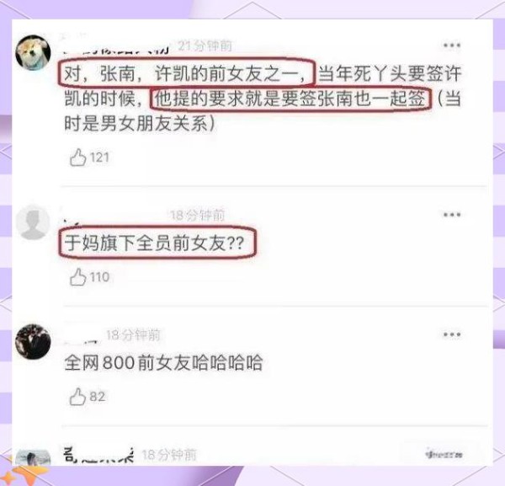Click the blurred username of the first commenter

coord(117,50)
